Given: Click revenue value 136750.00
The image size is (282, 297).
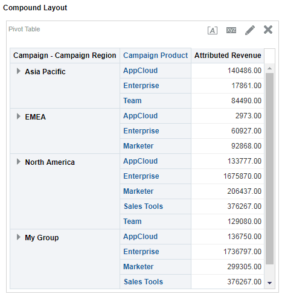Looking at the screenshot, I should (x=245, y=237).
